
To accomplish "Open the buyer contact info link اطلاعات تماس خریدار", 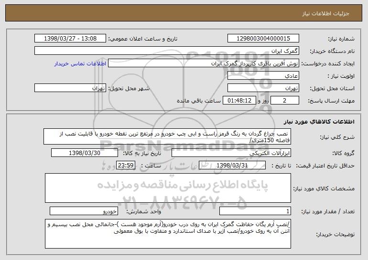I will click(80, 63).
